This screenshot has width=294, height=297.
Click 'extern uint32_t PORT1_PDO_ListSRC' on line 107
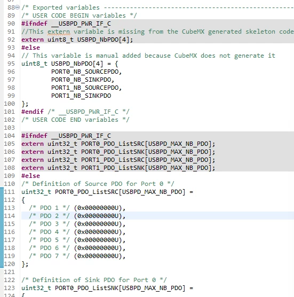click(83, 160)
